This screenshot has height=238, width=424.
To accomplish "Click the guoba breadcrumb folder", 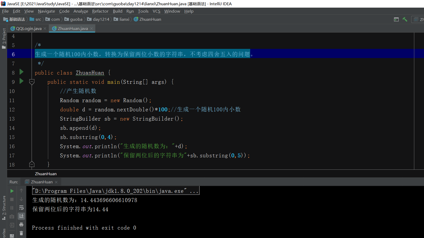I will point(73,19).
